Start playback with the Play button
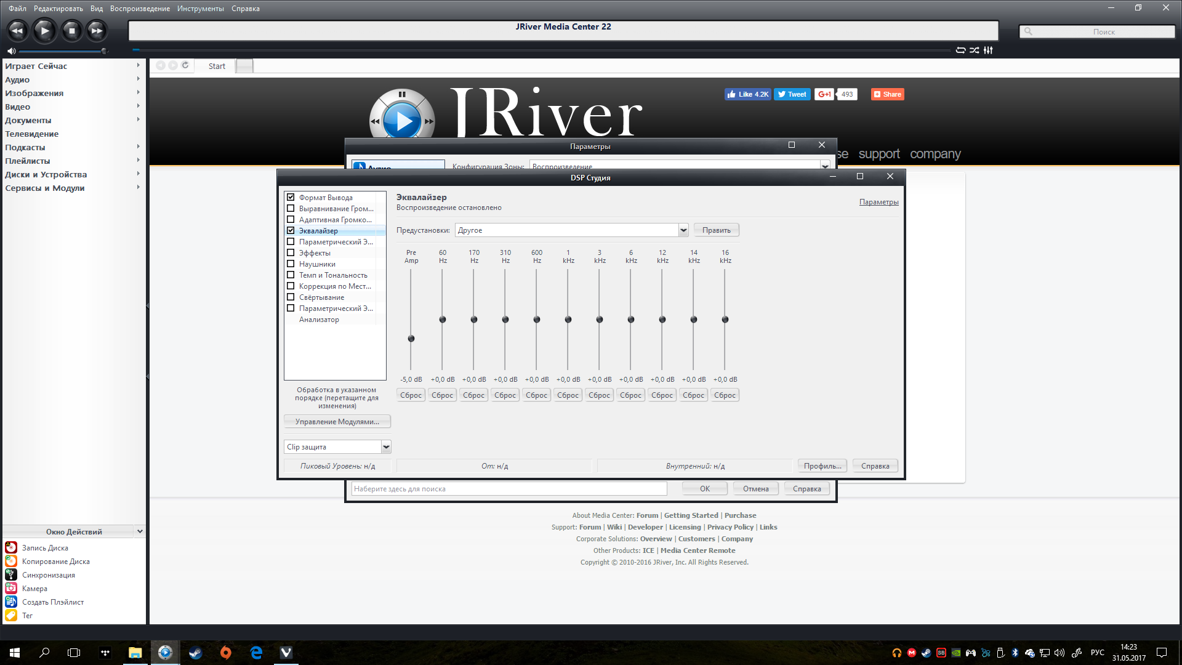1182x665 pixels. (x=44, y=30)
